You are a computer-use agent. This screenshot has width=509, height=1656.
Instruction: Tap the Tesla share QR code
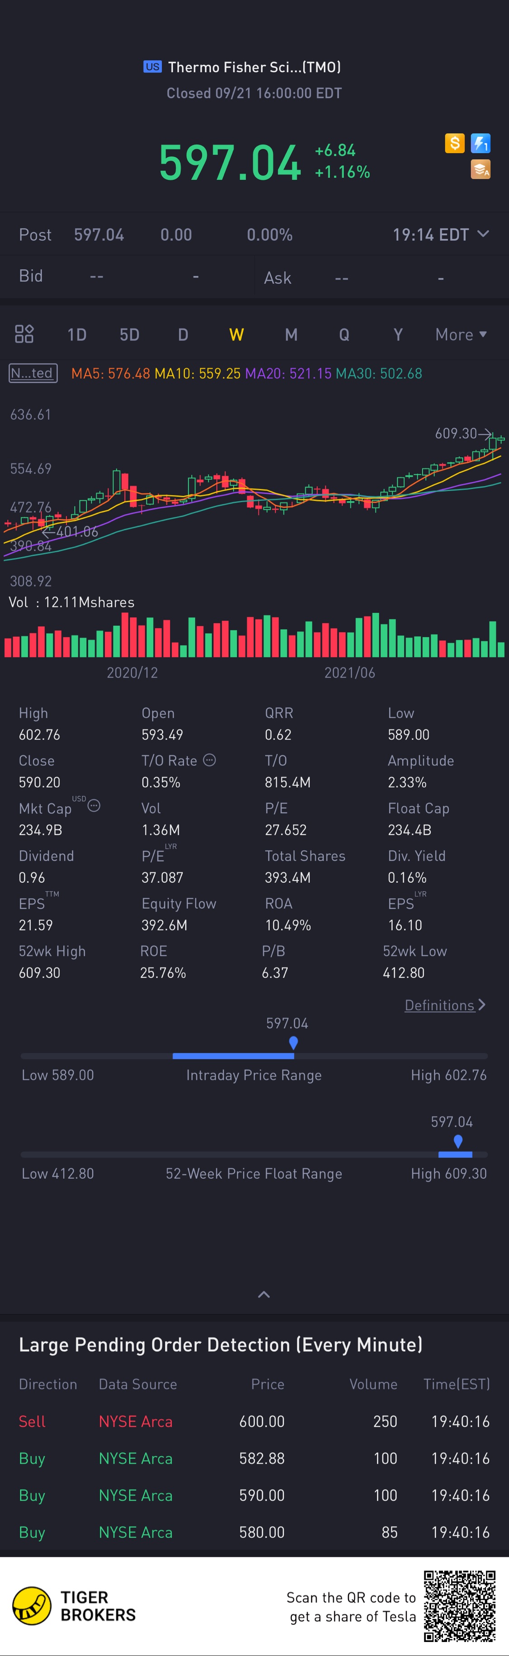click(460, 1606)
